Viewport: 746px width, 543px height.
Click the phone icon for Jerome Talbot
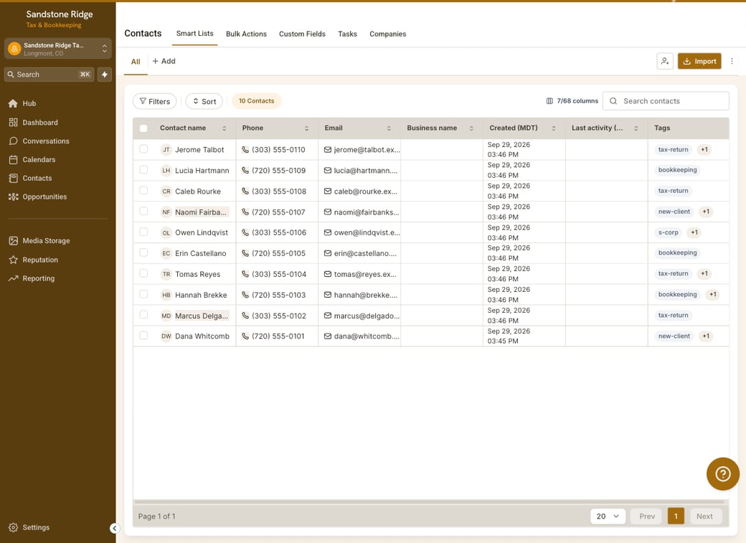click(245, 149)
